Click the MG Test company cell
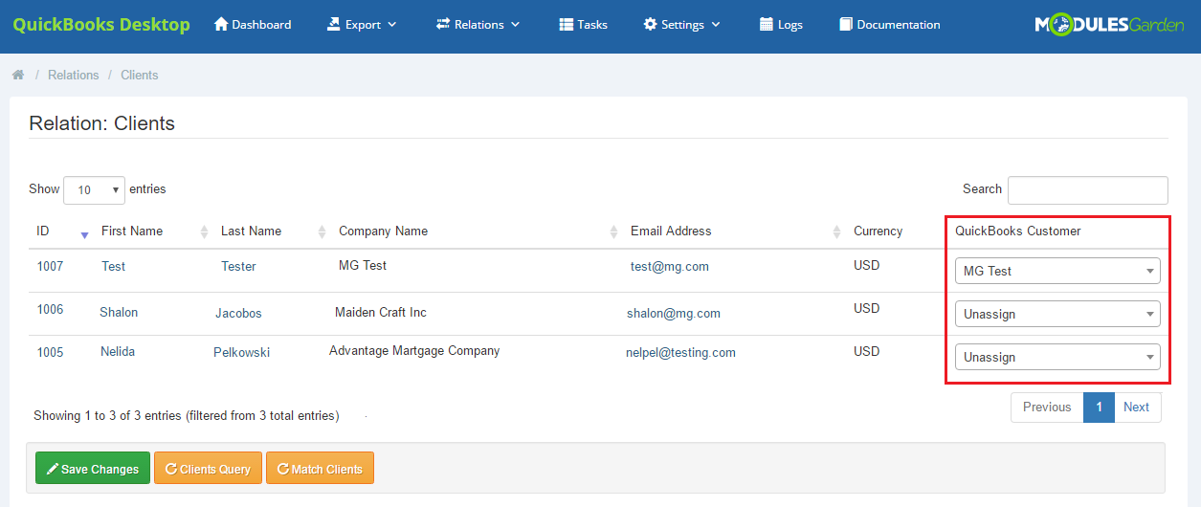 [363, 265]
